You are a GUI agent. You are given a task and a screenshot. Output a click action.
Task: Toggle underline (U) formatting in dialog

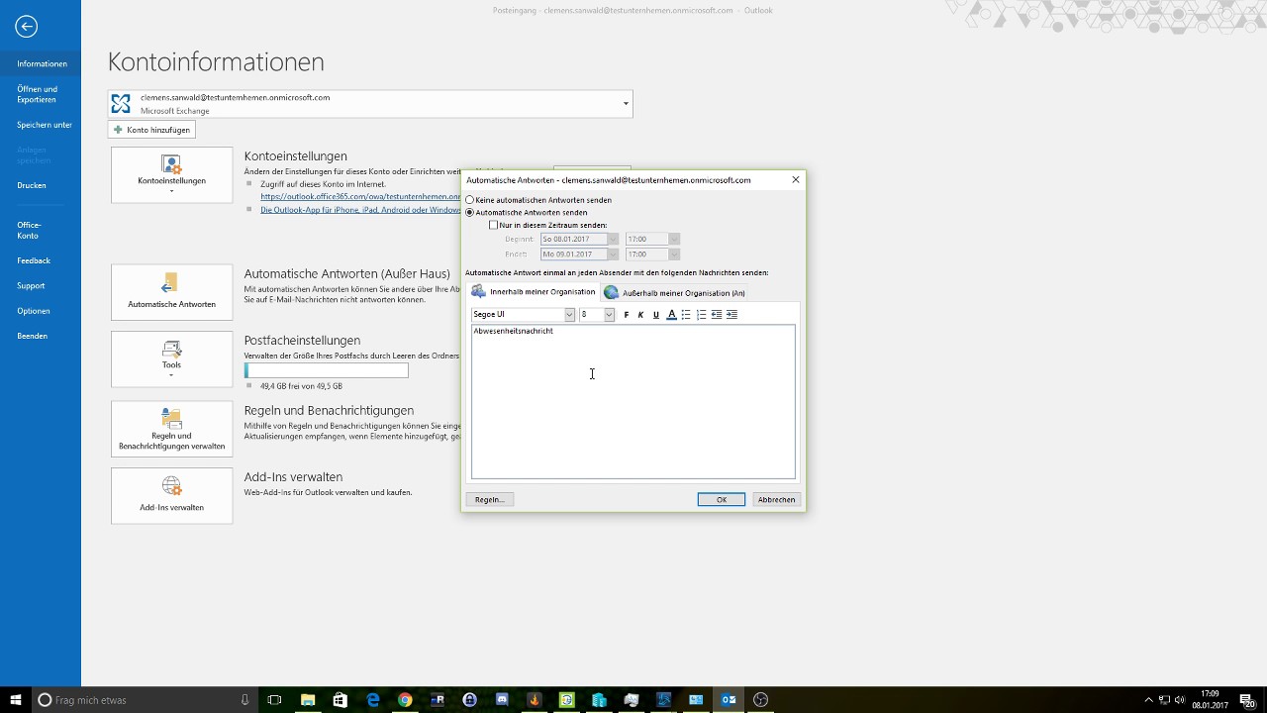click(655, 315)
